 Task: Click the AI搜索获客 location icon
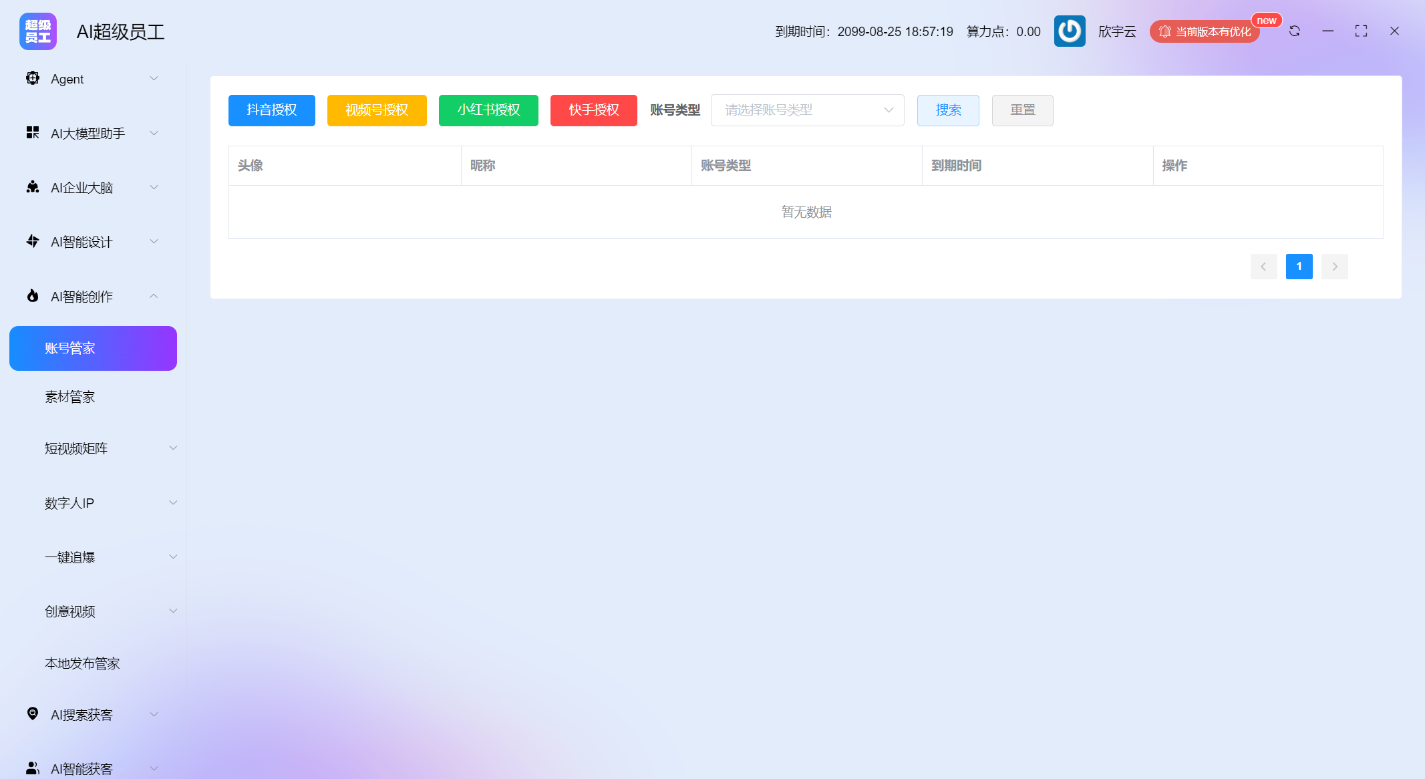click(32, 714)
